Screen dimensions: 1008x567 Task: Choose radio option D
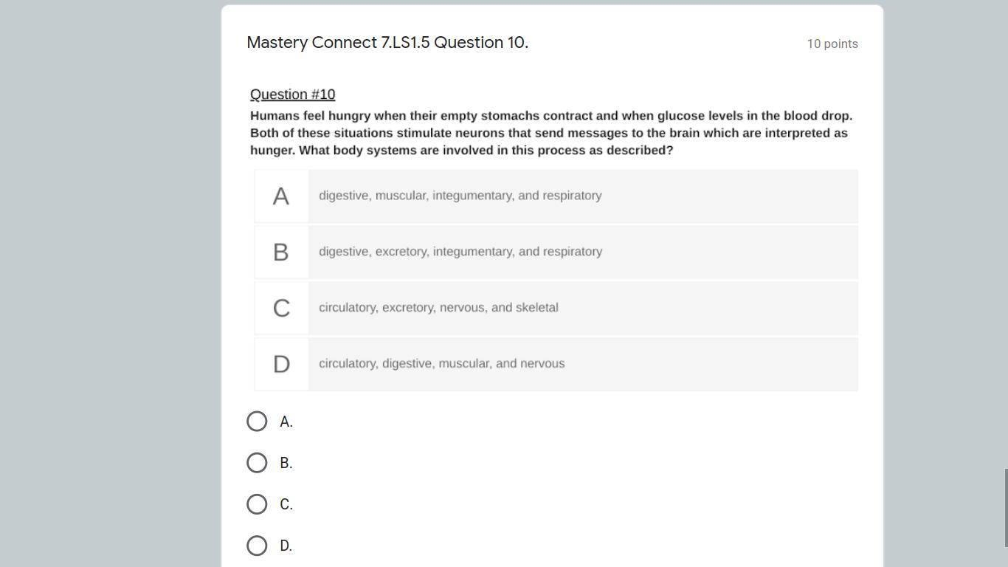(257, 546)
